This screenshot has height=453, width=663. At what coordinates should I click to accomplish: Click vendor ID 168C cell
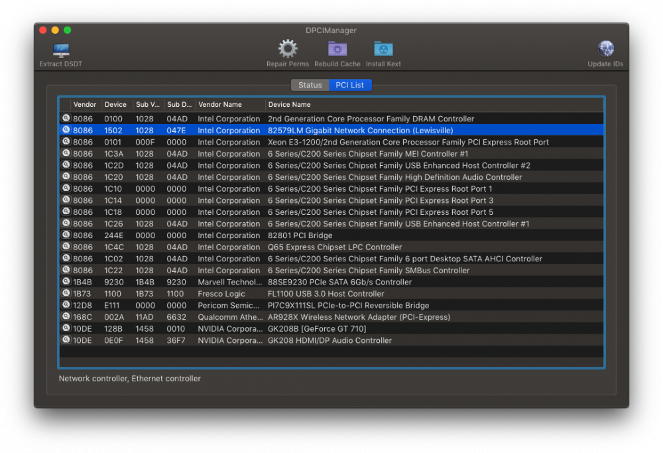tap(82, 317)
